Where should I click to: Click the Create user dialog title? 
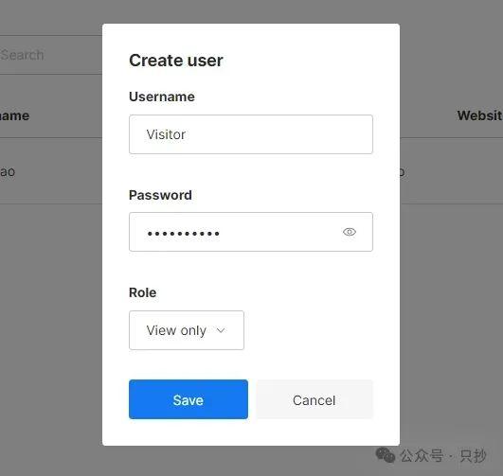[x=176, y=61]
